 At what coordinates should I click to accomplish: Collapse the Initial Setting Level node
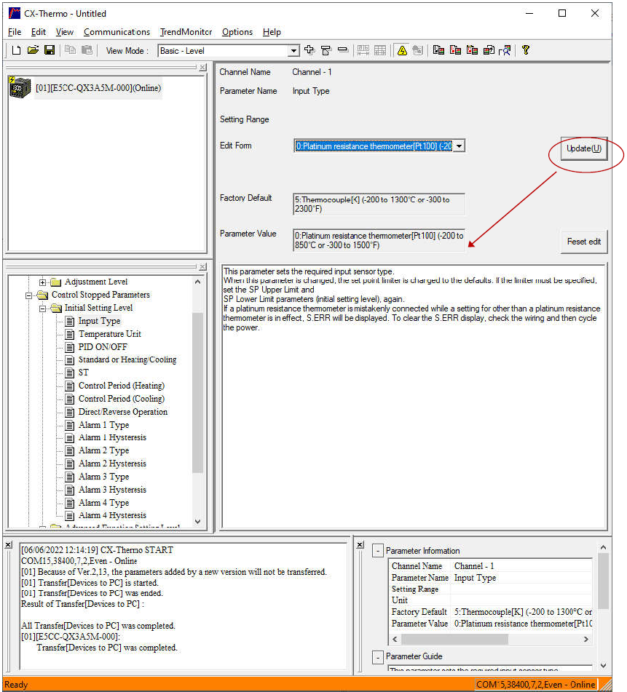click(x=42, y=309)
